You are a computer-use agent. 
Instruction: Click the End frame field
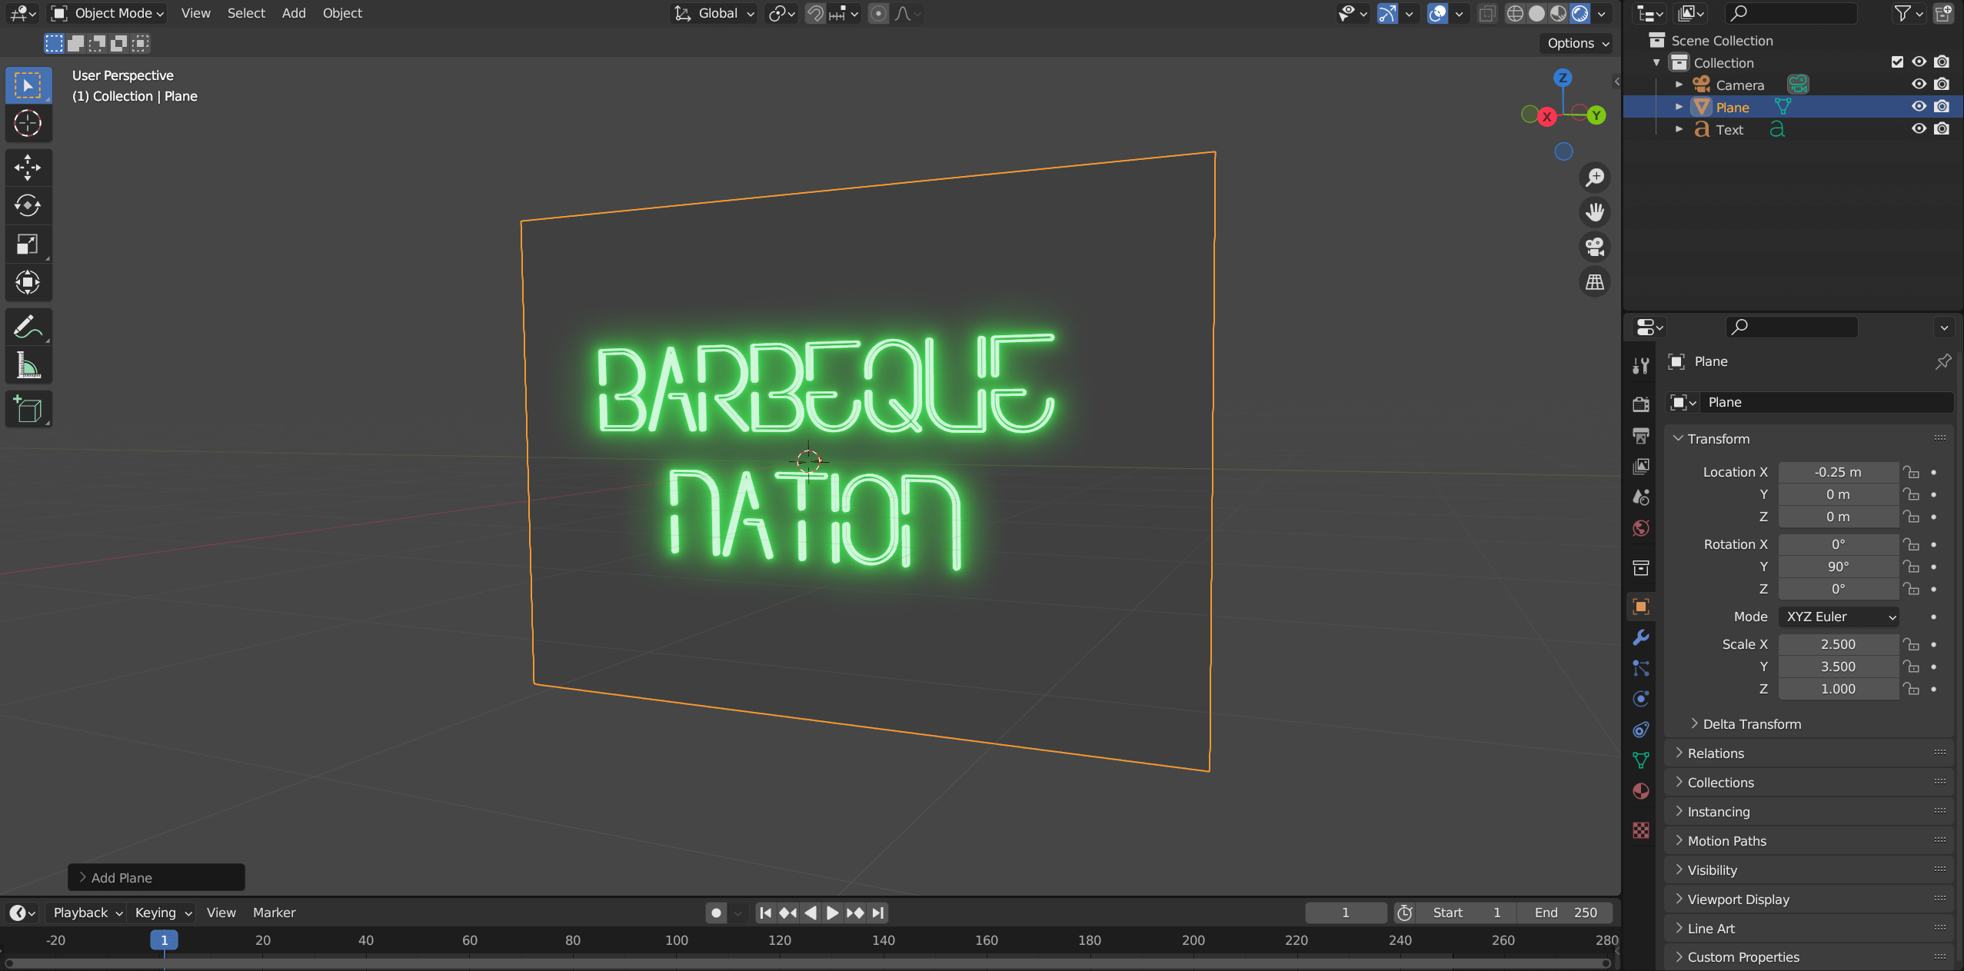(1565, 913)
